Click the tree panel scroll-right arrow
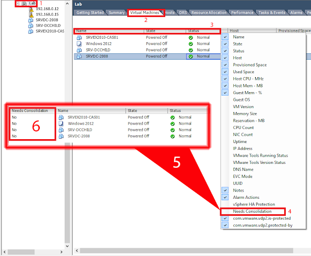311x256 pixels. tap(62, 252)
